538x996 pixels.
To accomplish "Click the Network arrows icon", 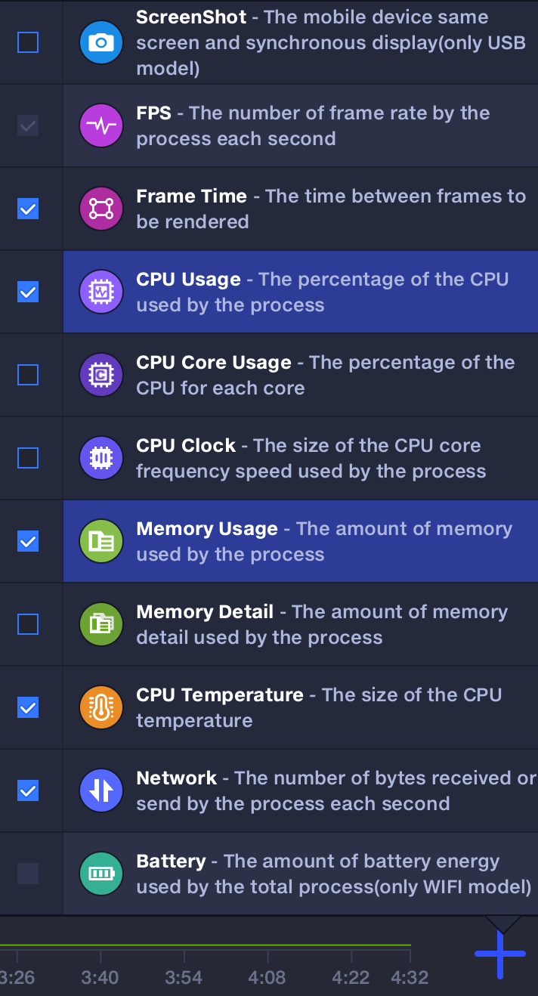I will (100, 790).
